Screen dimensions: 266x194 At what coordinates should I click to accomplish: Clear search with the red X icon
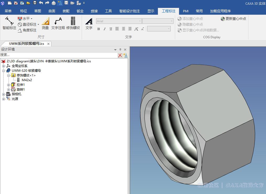point(120,55)
